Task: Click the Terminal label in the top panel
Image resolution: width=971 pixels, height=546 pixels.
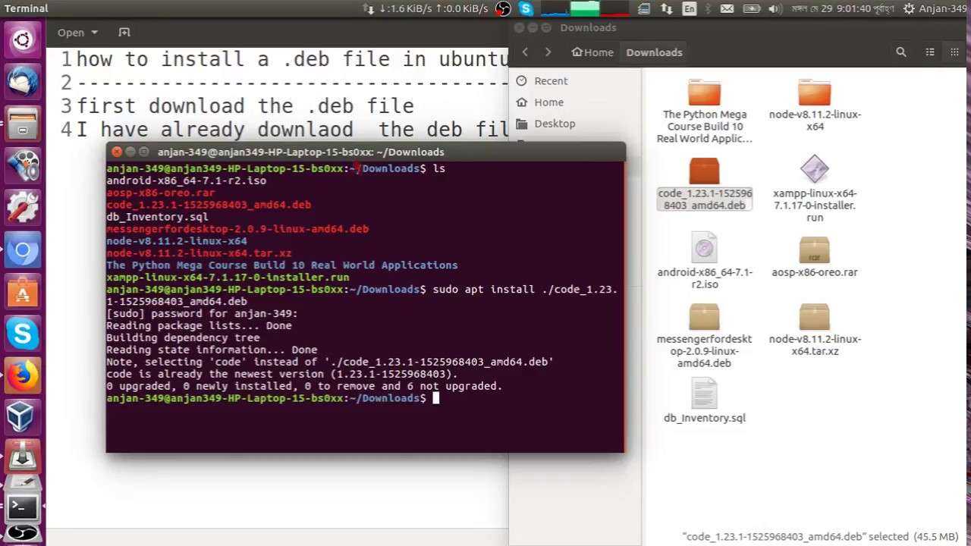Action: [x=27, y=8]
